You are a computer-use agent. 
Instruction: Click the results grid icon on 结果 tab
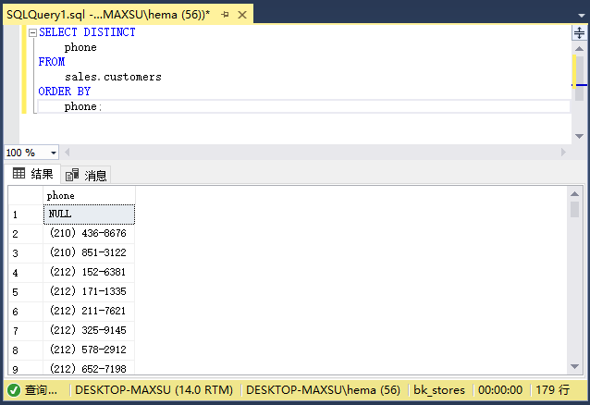(18, 174)
